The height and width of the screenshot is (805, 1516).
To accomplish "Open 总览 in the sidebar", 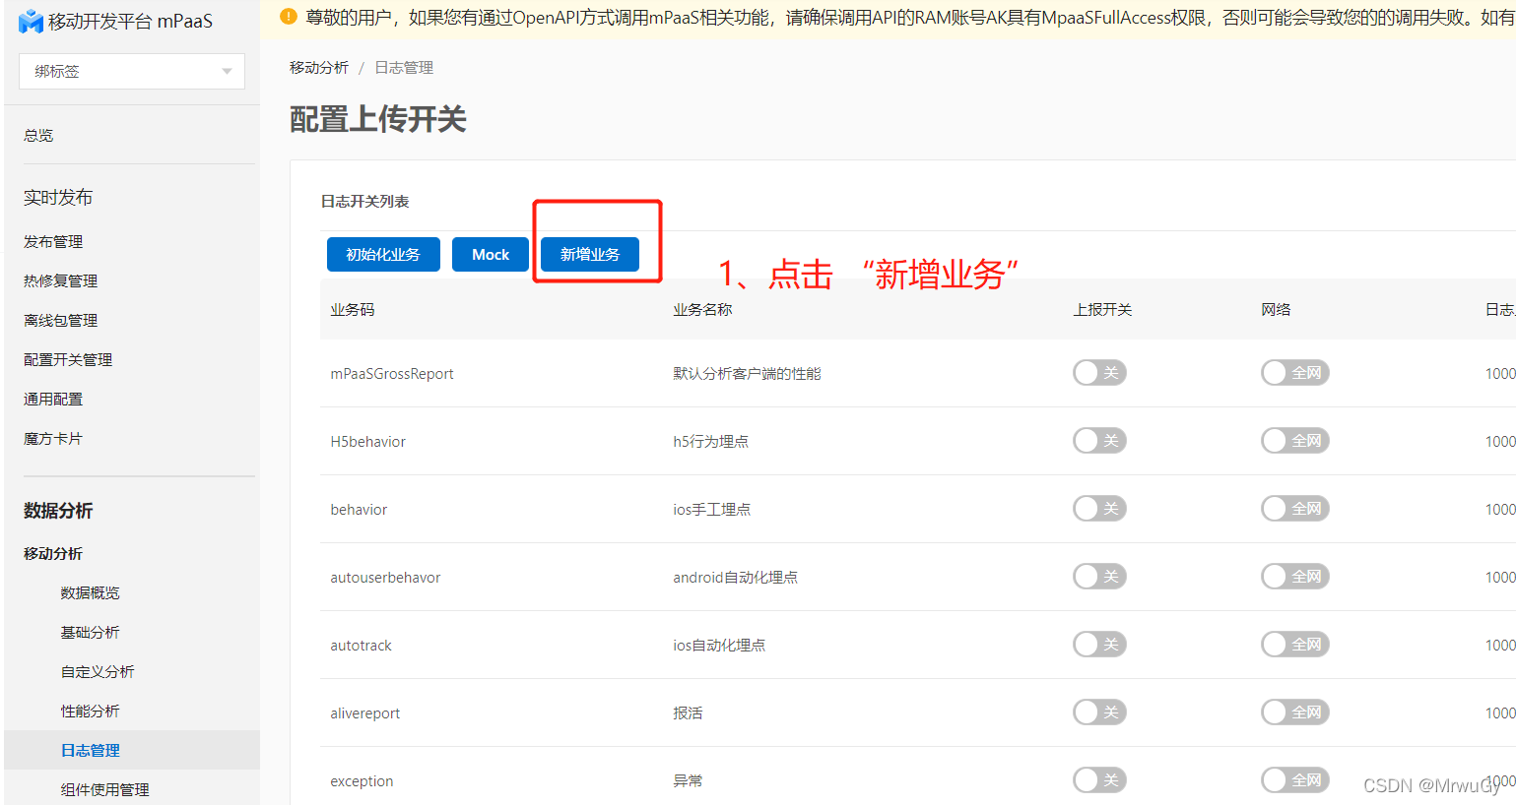I will (x=38, y=136).
